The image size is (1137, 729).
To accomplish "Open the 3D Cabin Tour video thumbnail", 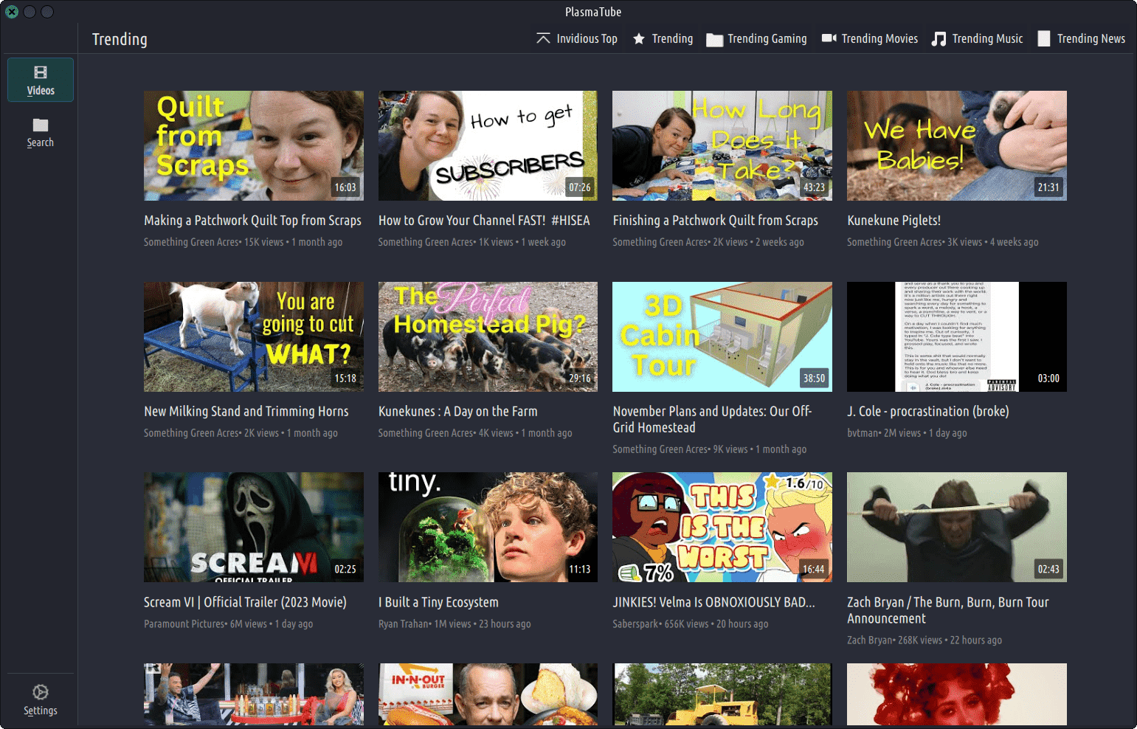I will coord(722,336).
